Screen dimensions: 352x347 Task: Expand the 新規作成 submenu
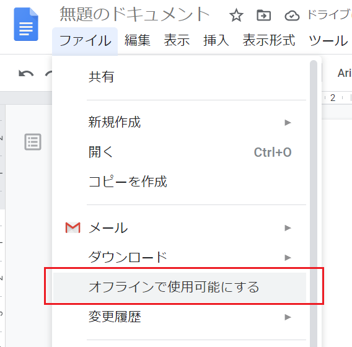coord(180,122)
